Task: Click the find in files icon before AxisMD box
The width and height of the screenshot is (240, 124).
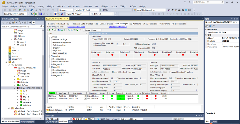Action: click(135, 10)
